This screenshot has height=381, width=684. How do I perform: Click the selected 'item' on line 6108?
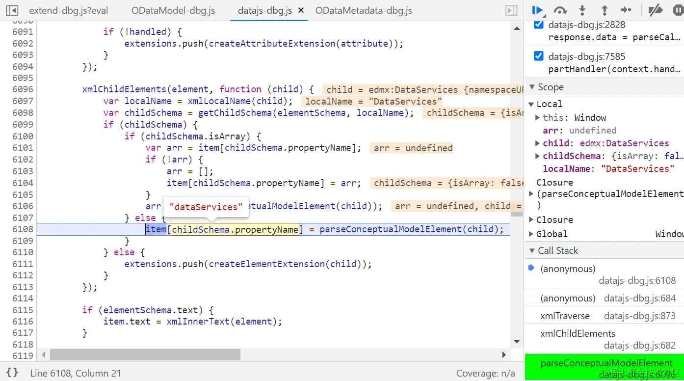click(x=156, y=229)
